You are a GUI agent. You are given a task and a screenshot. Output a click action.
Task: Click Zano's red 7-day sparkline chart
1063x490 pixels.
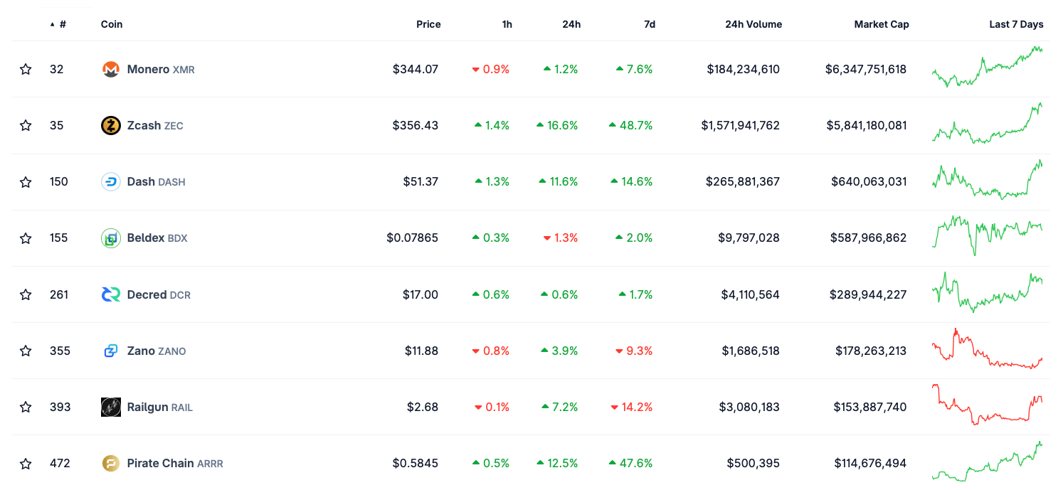987,350
